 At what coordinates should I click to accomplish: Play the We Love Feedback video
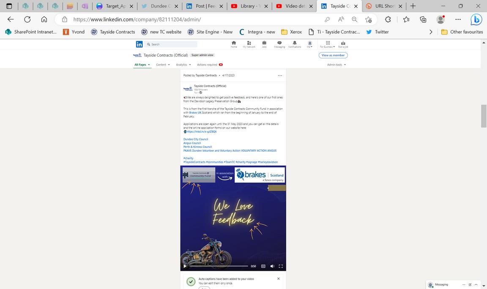coord(185,266)
